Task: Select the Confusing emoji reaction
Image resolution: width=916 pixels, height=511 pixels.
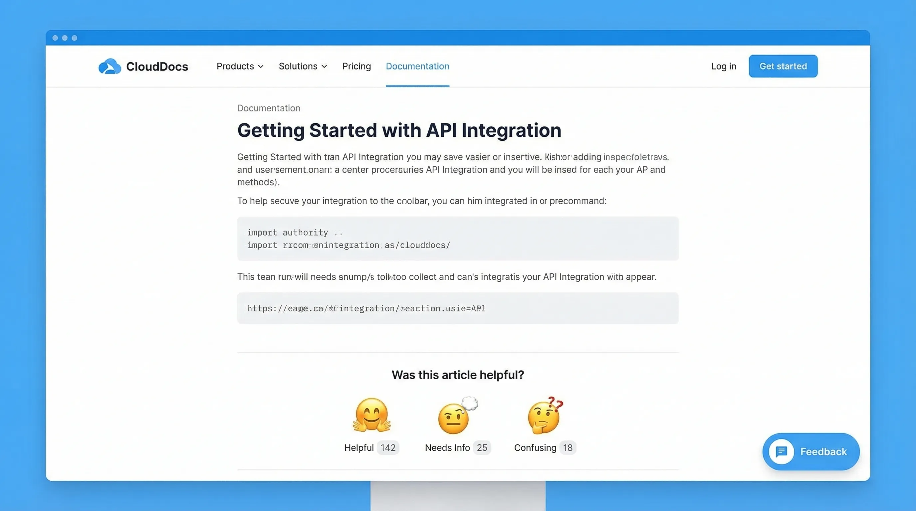Action: coord(543,418)
